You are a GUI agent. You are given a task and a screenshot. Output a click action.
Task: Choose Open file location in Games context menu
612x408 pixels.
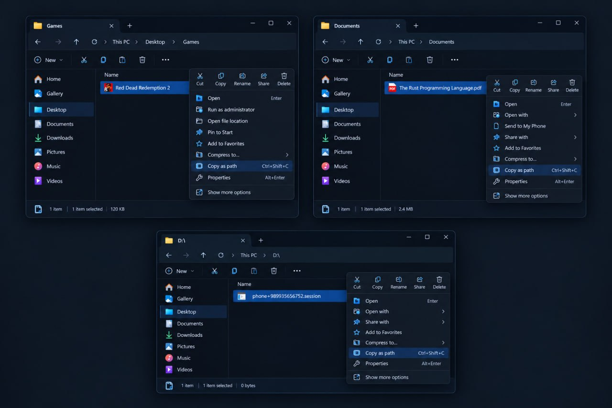point(242,121)
